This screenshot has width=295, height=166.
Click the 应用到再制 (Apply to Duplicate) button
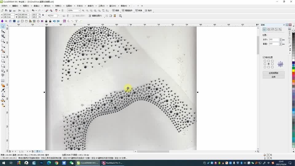click(273, 73)
